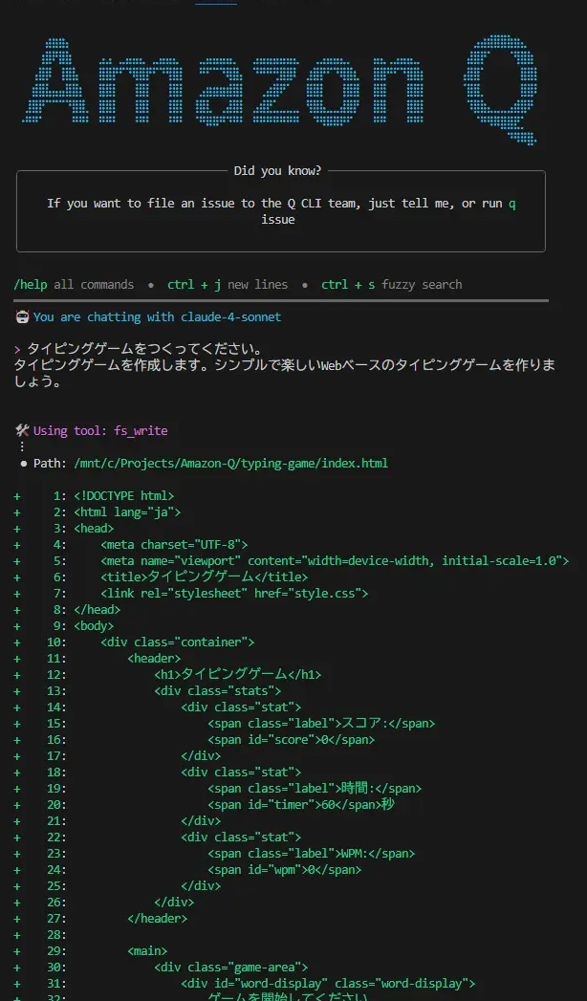Click line 25 closing '</div>' tag

click(201, 886)
